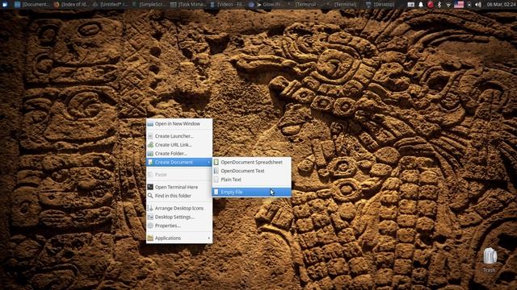Viewport: 517px width, 290px height.
Task: Create an OpenDocument Spreadsheet
Action: 251,162
